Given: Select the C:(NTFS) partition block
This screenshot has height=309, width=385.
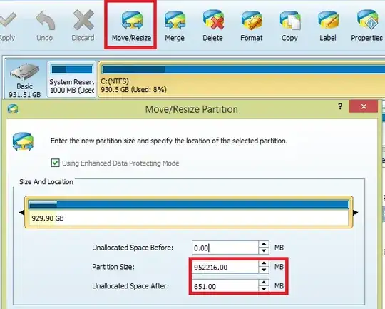Looking at the screenshot, I should [242, 79].
